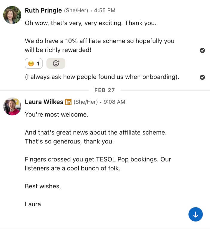210x229 pixels.
Task: Open Laura Wilkes's profile photo
Action: [12, 106]
